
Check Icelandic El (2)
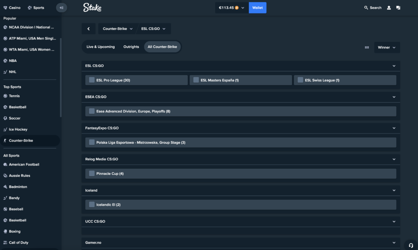click(x=92, y=205)
